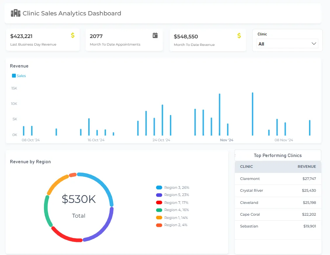330x255 pixels.
Task: Click the red segment of the donut chart
Action: coord(66,237)
